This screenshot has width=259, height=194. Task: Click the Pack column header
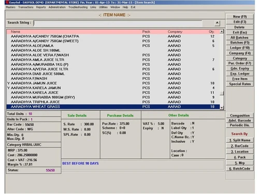[x=146, y=32]
